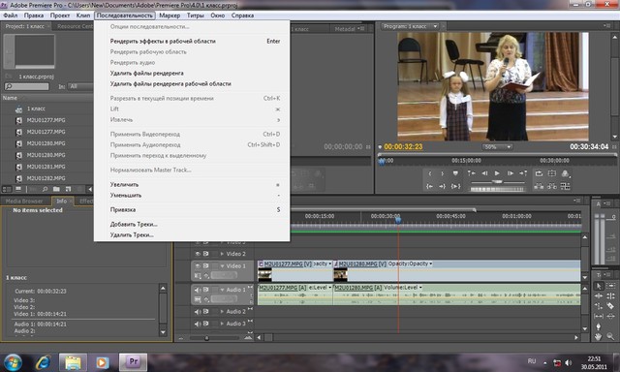This screenshot has height=372, width=620.
Task: Click the timeline zoom slider handle
Action: tap(206, 338)
